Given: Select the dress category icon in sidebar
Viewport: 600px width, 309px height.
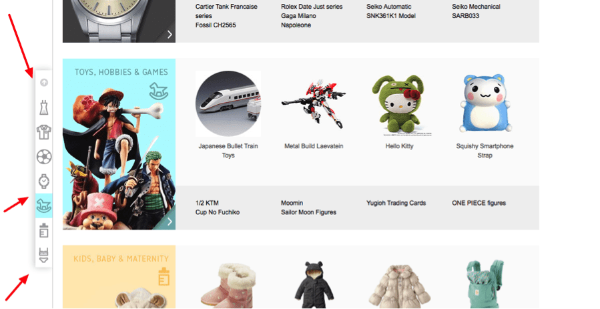Looking at the screenshot, I should [x=44, y=107].
